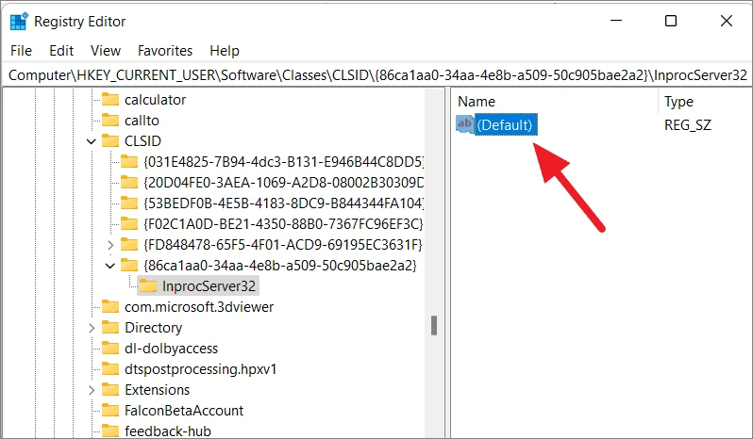Expand the Directory key
The image size is (753, 439).
92,328
